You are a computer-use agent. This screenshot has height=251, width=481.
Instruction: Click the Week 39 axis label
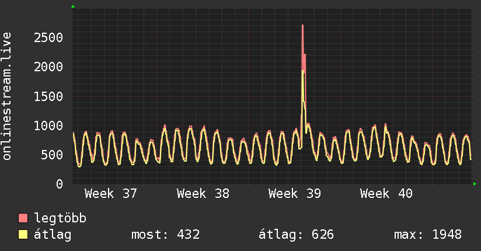[x=294, y=194]
